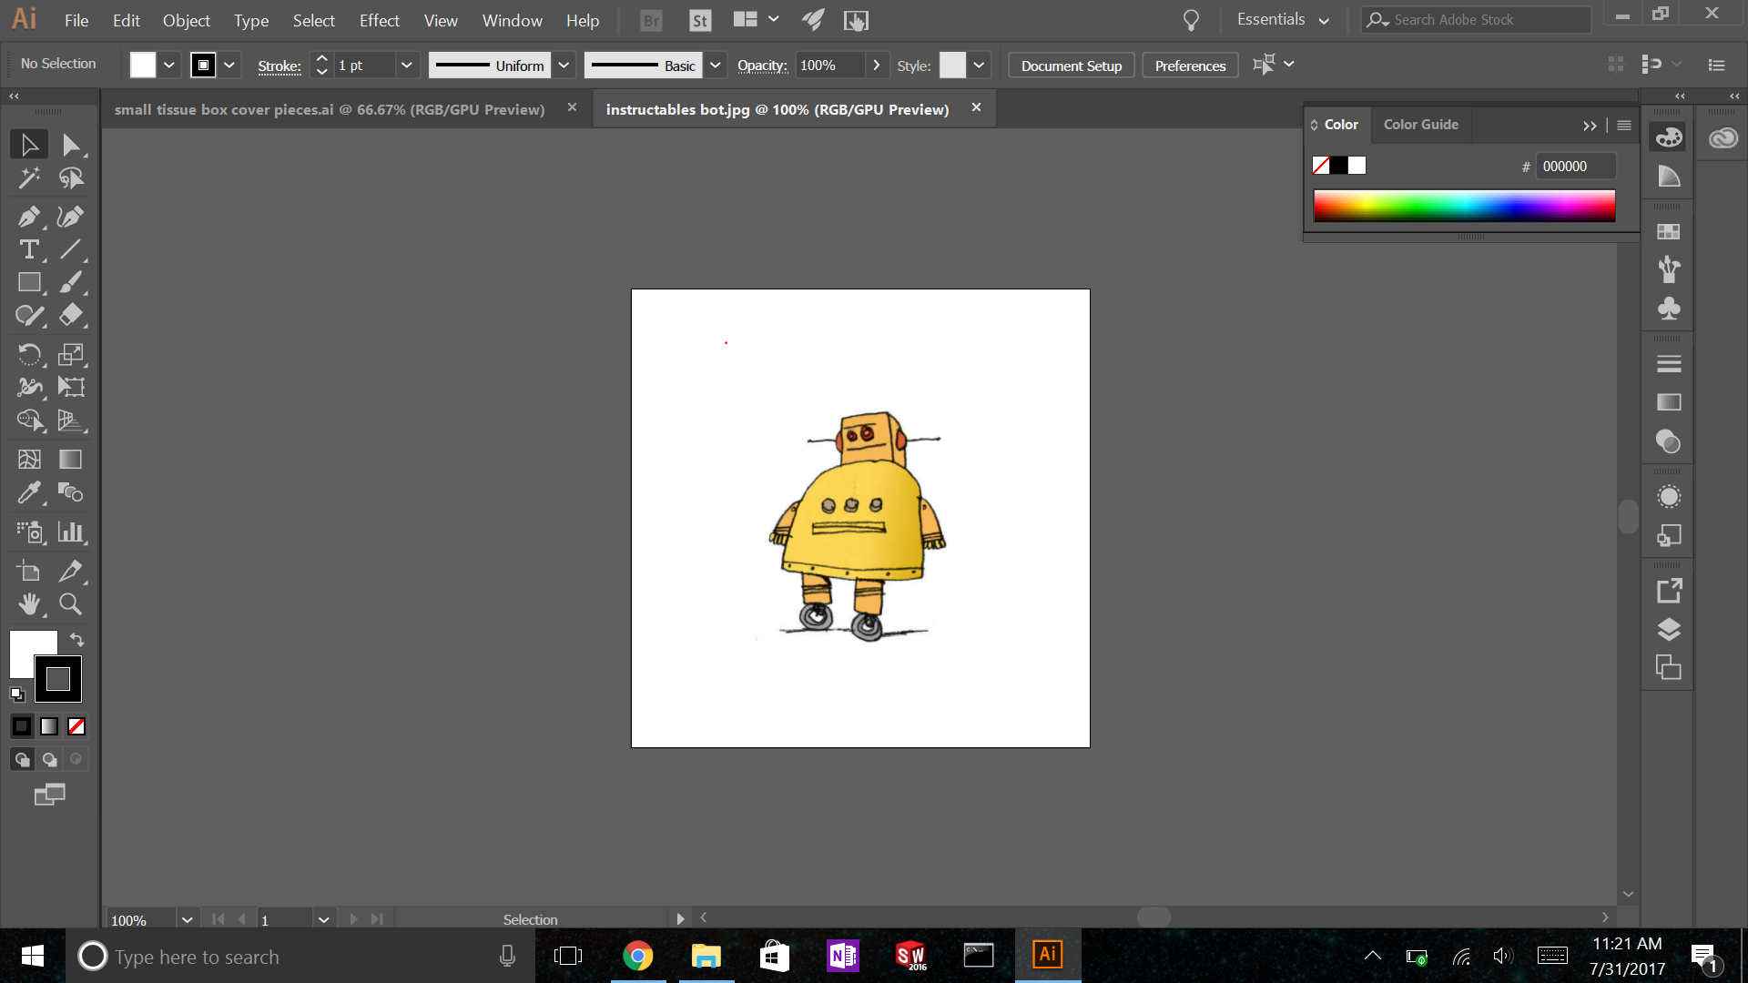Select the Mesh tool
This screenshot has height=983, width=1748.
[x=29, y=460]
